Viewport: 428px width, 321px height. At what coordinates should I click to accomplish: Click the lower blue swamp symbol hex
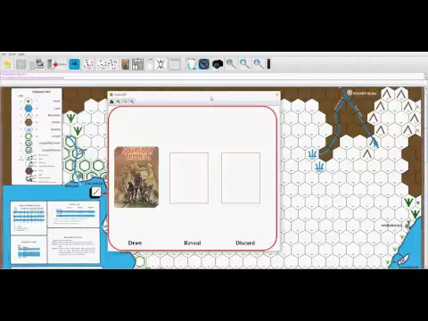pos(319,167)
